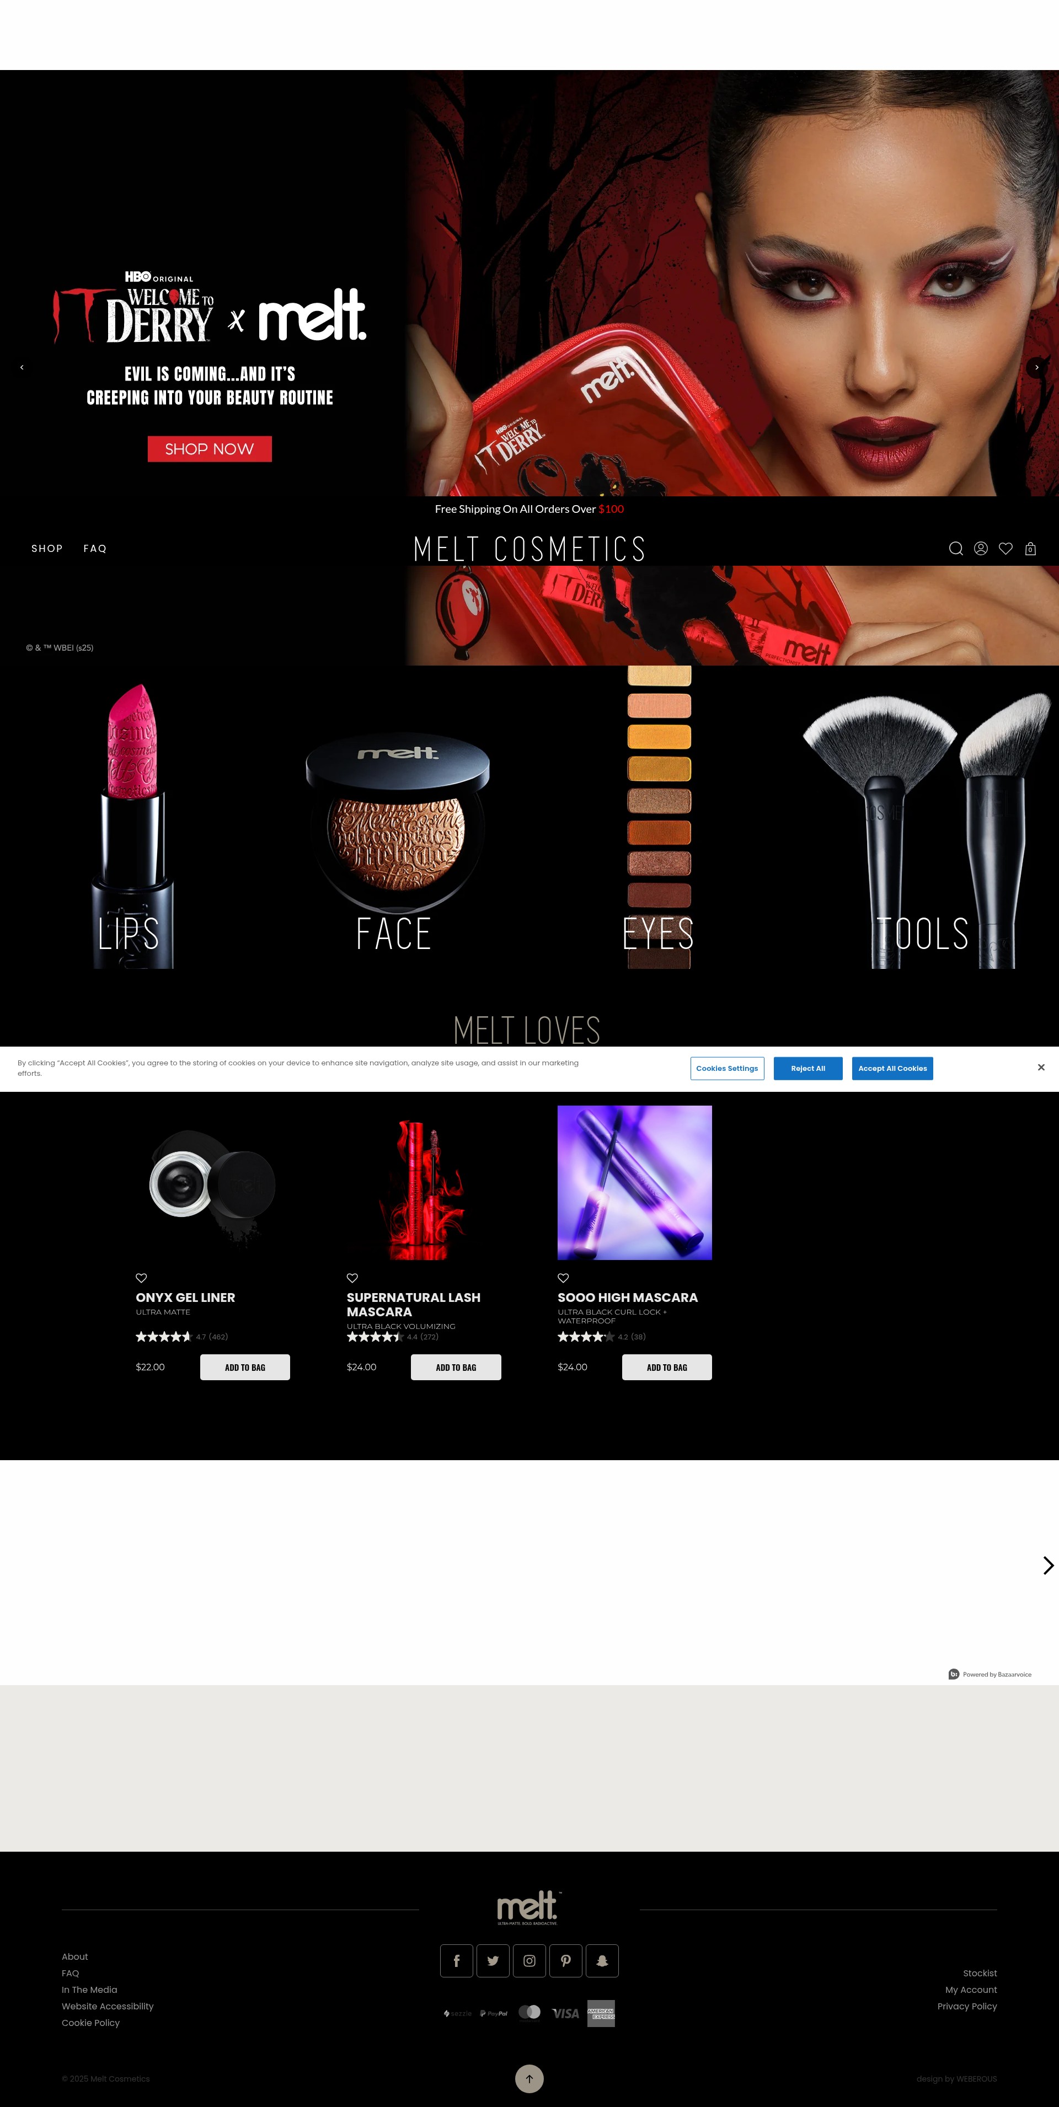Close the cookie consent banner

[x=1041, y=1068]
